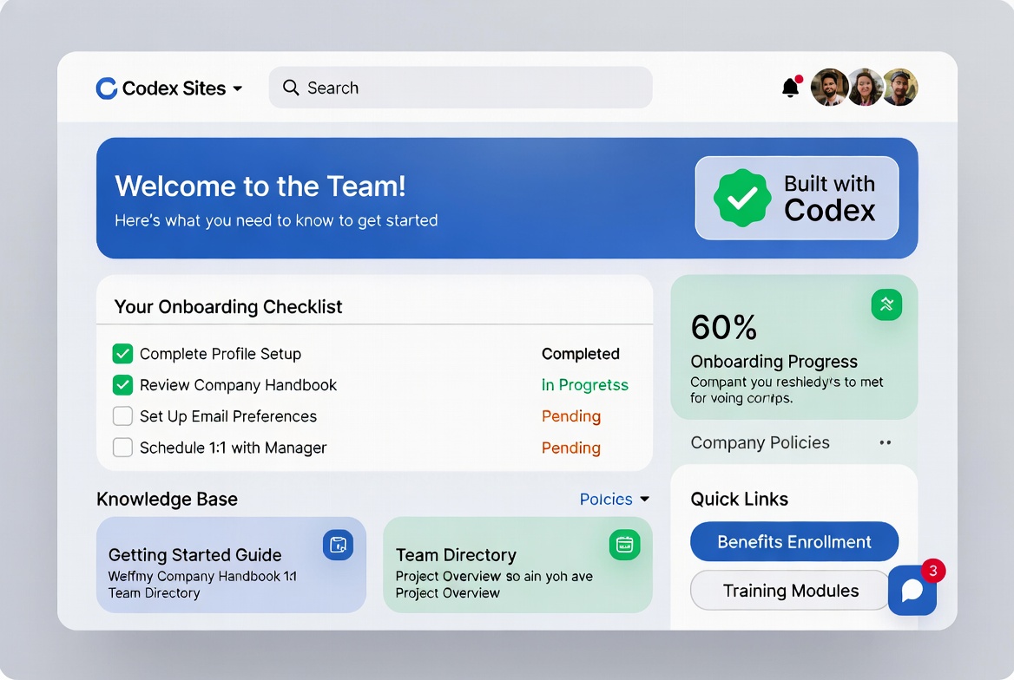This screenshot has height=680, width=1014.
Task: Click the Knowledge Base heading
Action: pyautogui.click(x=167, y=499)
